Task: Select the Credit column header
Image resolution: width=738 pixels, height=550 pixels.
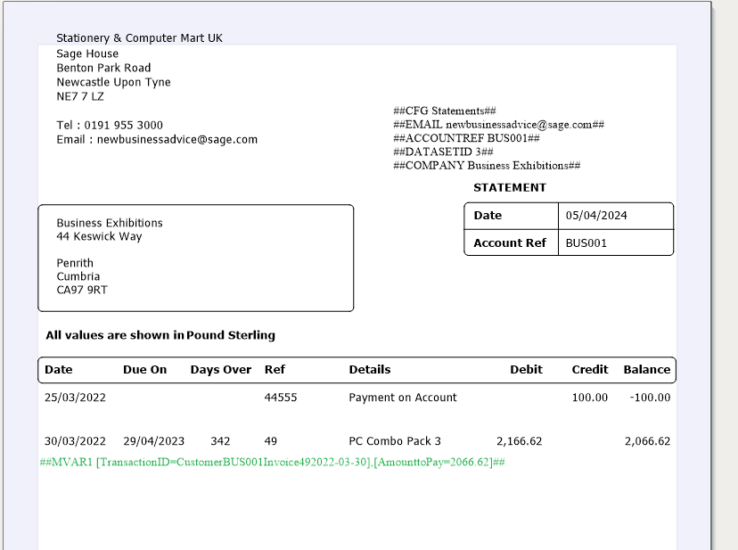Action: click(x=590, y=370)
